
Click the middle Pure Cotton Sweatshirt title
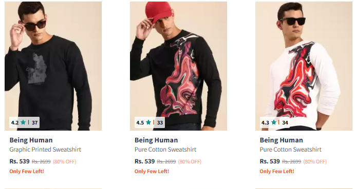pos(165,150)
